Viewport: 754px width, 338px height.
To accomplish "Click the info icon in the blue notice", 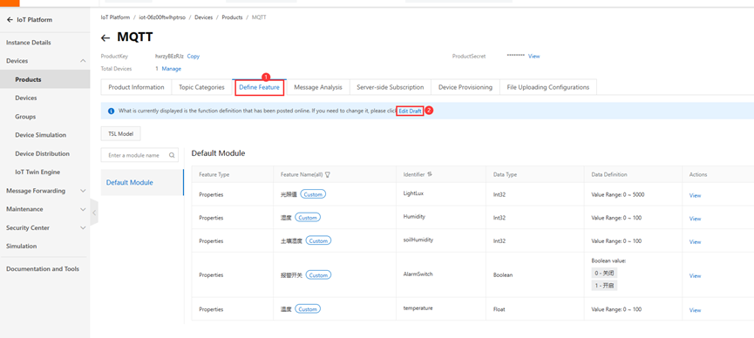I will 111,111.
